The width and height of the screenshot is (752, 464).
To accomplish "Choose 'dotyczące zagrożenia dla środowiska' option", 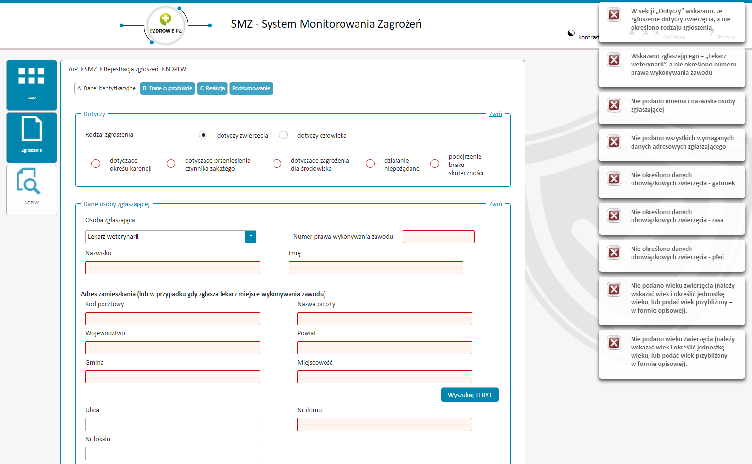I will pyautogui.click(x=277, y=164).
